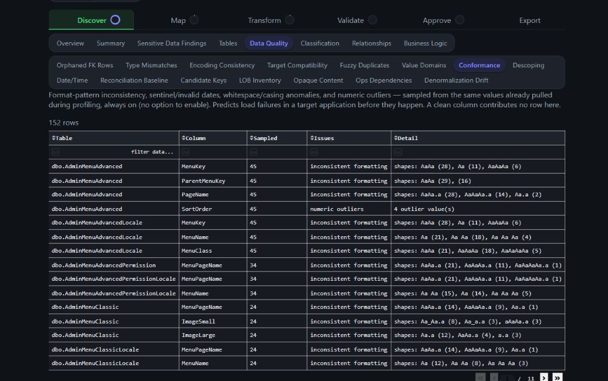Click detail 'shapes: AaAa (29), (16)'
The image size is (608, 381).
pyautogui.click(x=478, y=181)
